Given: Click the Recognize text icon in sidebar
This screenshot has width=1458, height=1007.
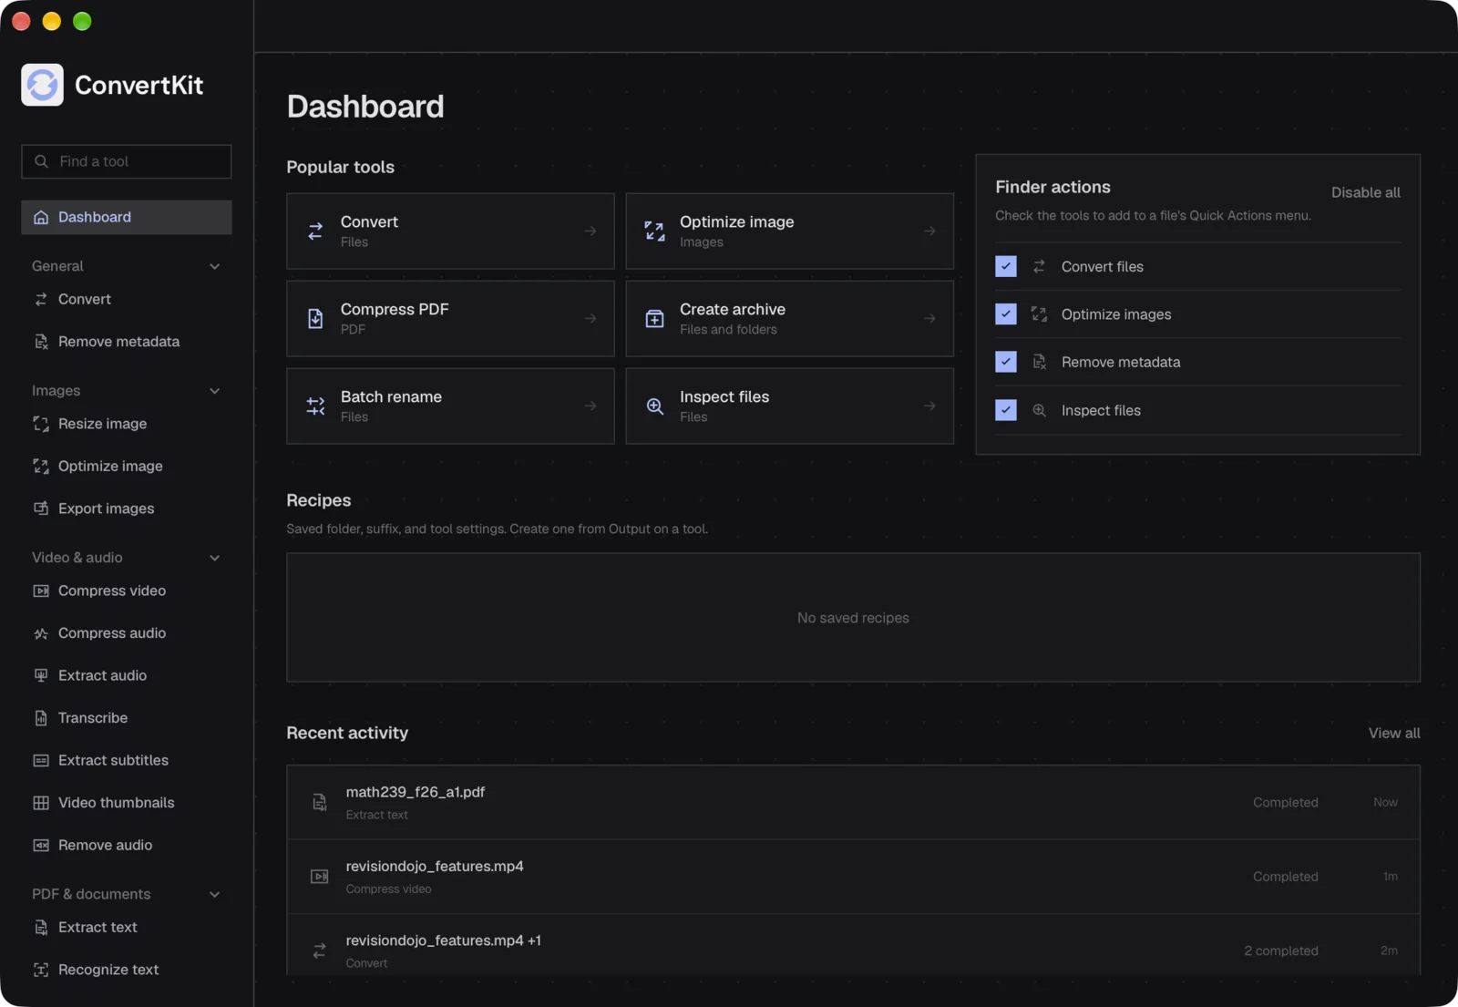Looking at the screenshot, I should click(41, 970).
